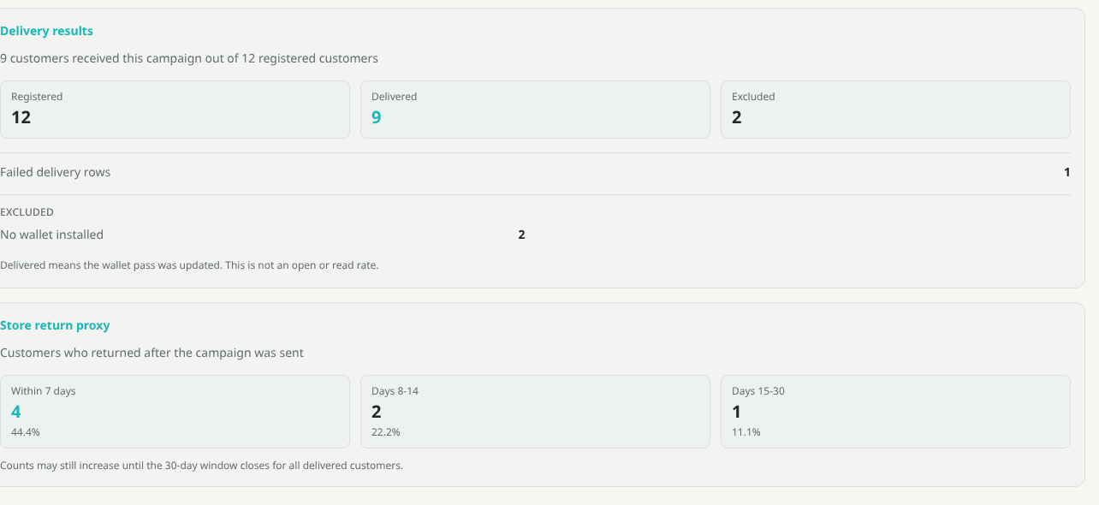Viewport: 1099px width, 505px height.
Task: Click the 'Customers who returned after the campaign' text
Action: (x=151, y=353)
